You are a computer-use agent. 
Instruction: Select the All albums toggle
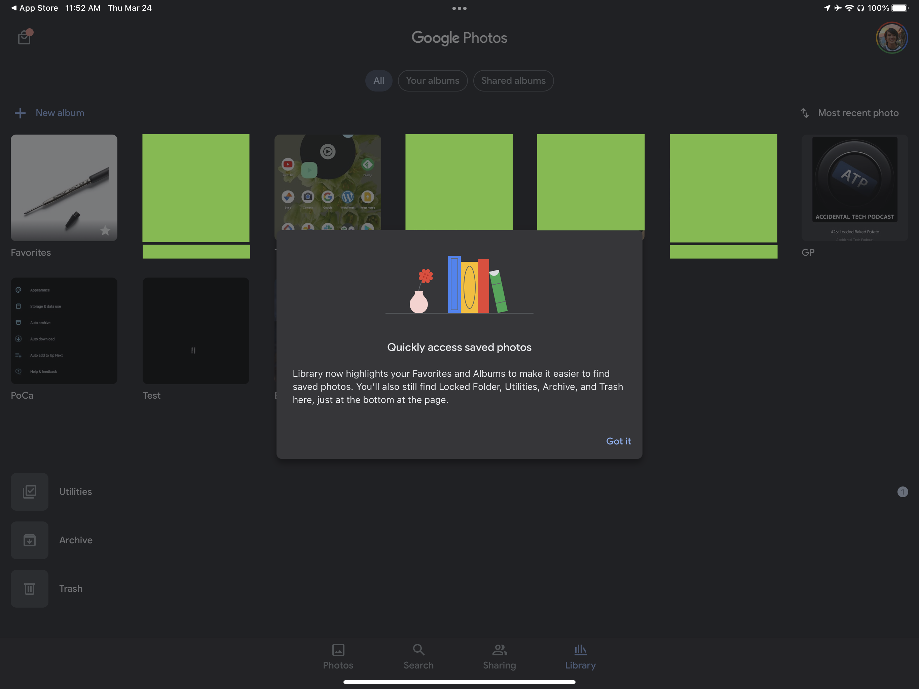click(x=378, y=80)
